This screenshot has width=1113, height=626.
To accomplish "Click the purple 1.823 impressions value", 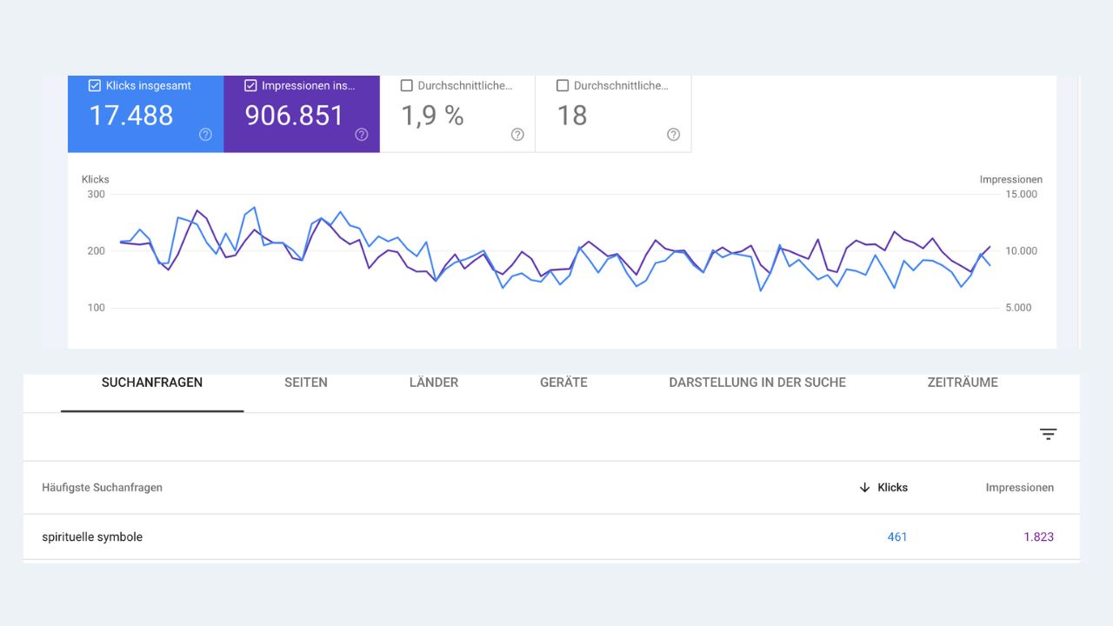I will pyautogui.click(x=1038, y=536).
